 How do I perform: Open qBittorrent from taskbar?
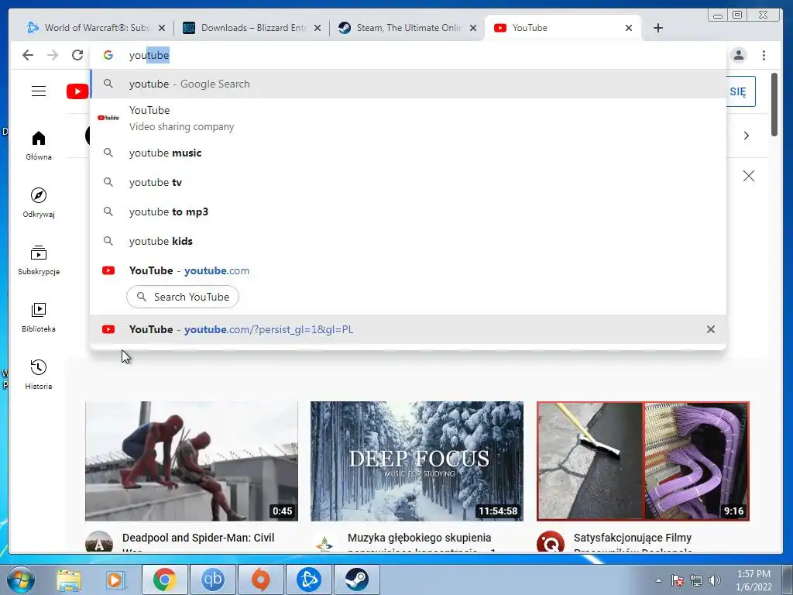coord(212,580)
